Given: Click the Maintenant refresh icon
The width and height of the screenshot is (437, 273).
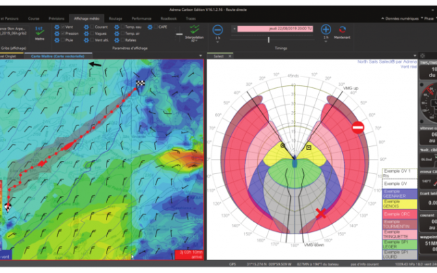Looking at the screenshot, I should pyautogui.click(x=343, y=29).
